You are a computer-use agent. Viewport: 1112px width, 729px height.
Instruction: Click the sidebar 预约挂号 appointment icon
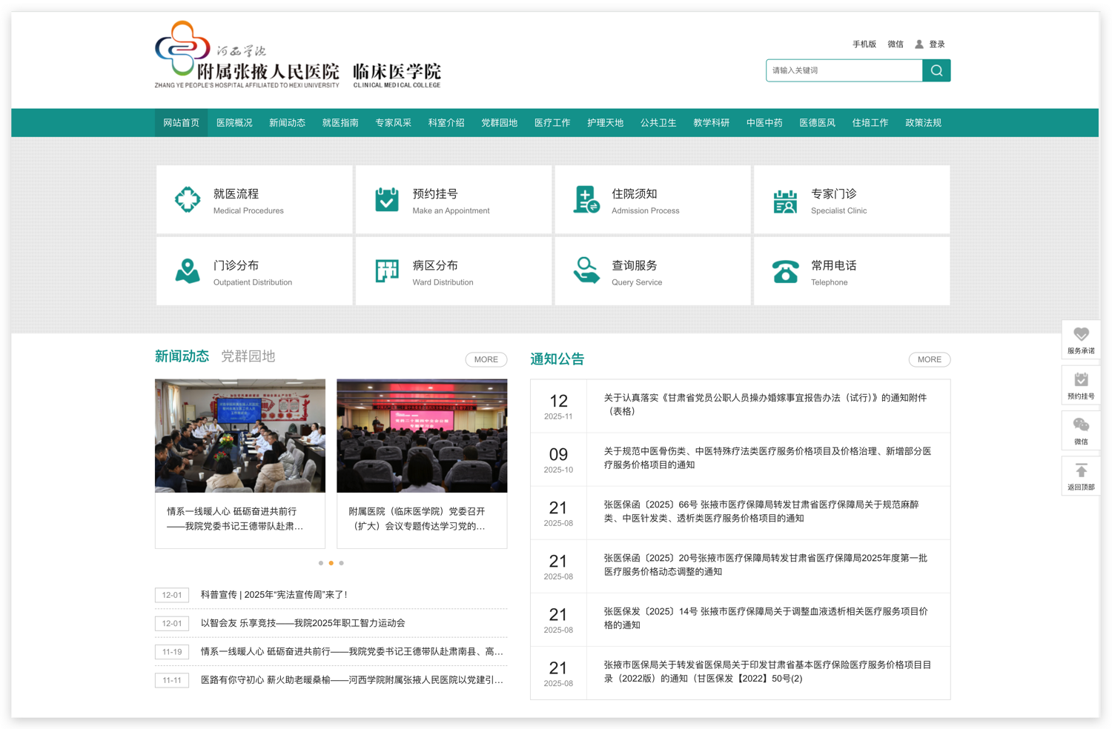coord(1080,380)
